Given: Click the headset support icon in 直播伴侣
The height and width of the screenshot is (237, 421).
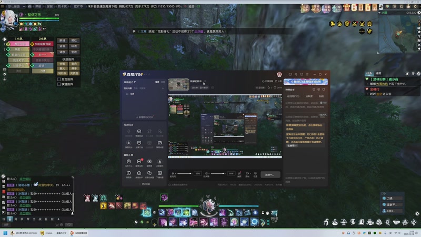Looking at the screenshot, I should point(296,74).
